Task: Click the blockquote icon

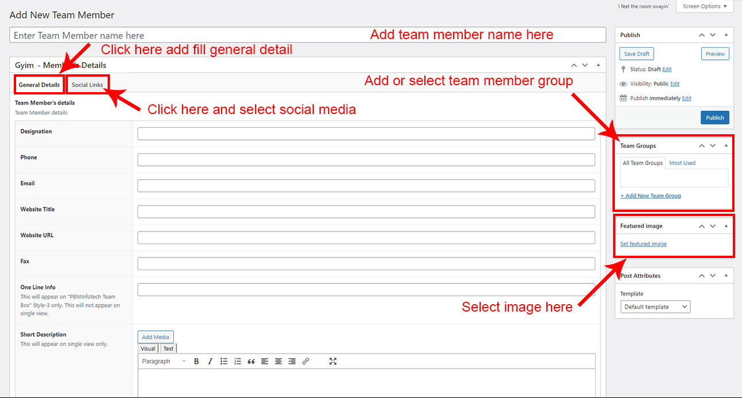Action: pos(251,361)
